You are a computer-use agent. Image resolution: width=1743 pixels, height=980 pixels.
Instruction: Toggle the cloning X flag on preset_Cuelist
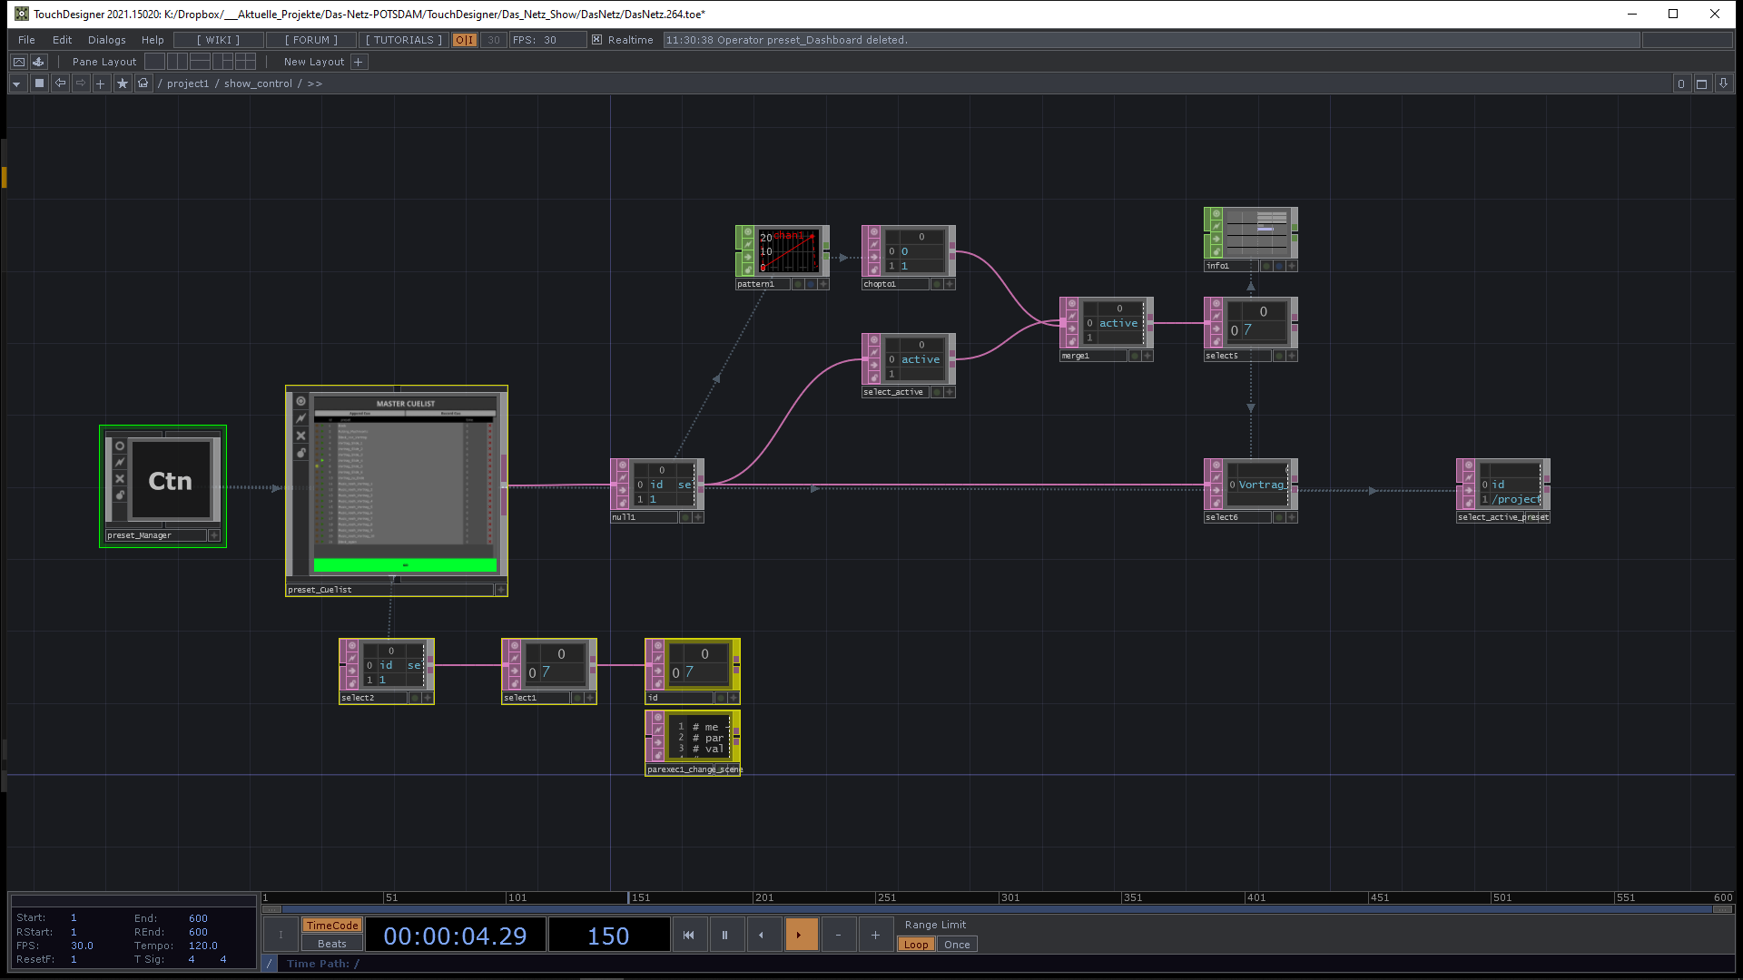(300, 436)
